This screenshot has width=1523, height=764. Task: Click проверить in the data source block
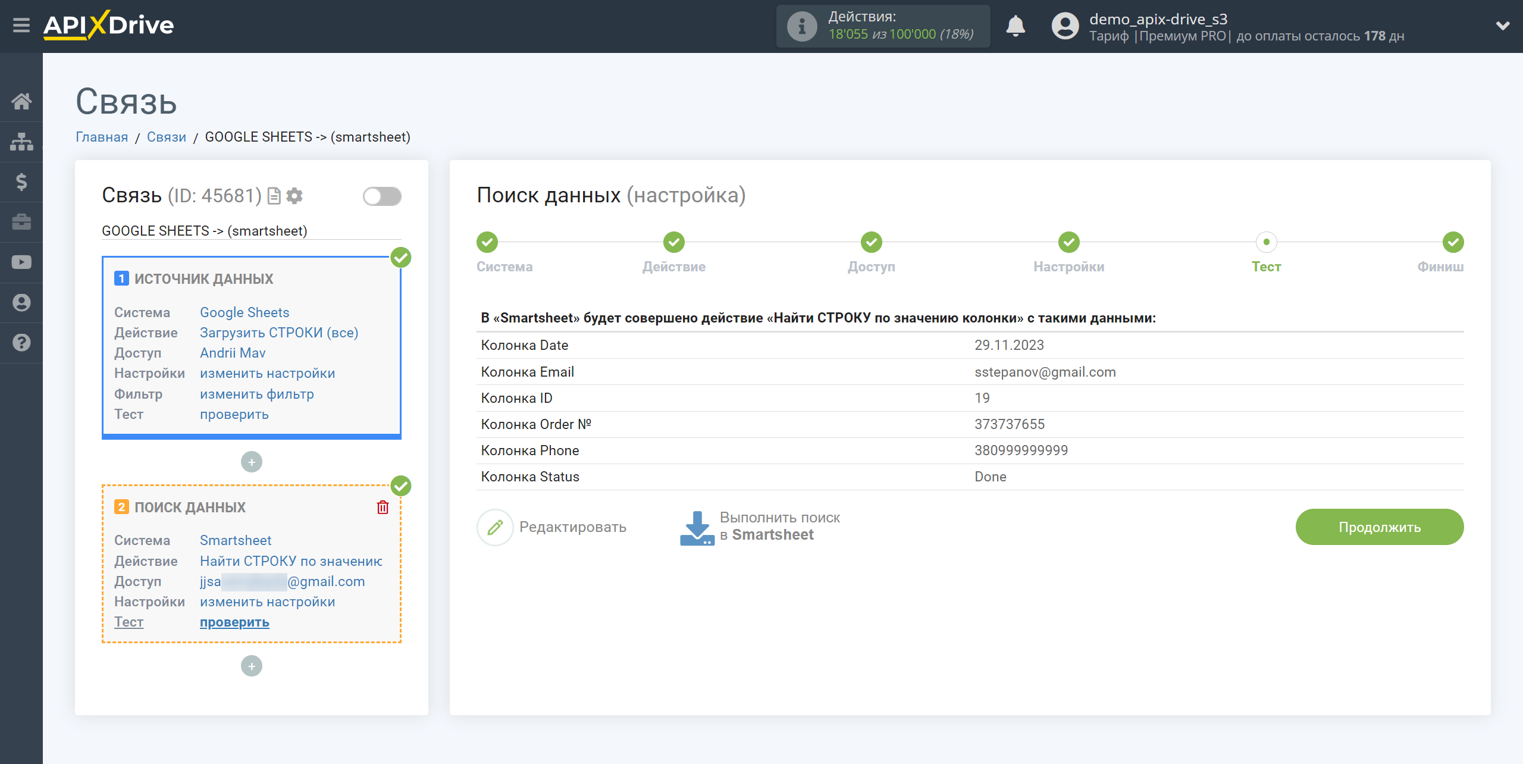pos(234,414)
